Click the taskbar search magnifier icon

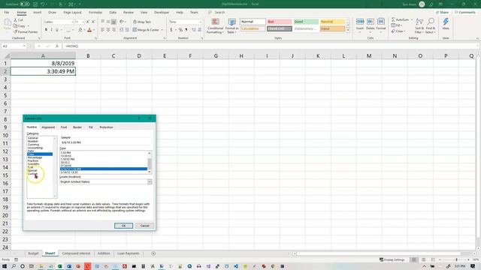pyautogui.click(x=14, y=266)
